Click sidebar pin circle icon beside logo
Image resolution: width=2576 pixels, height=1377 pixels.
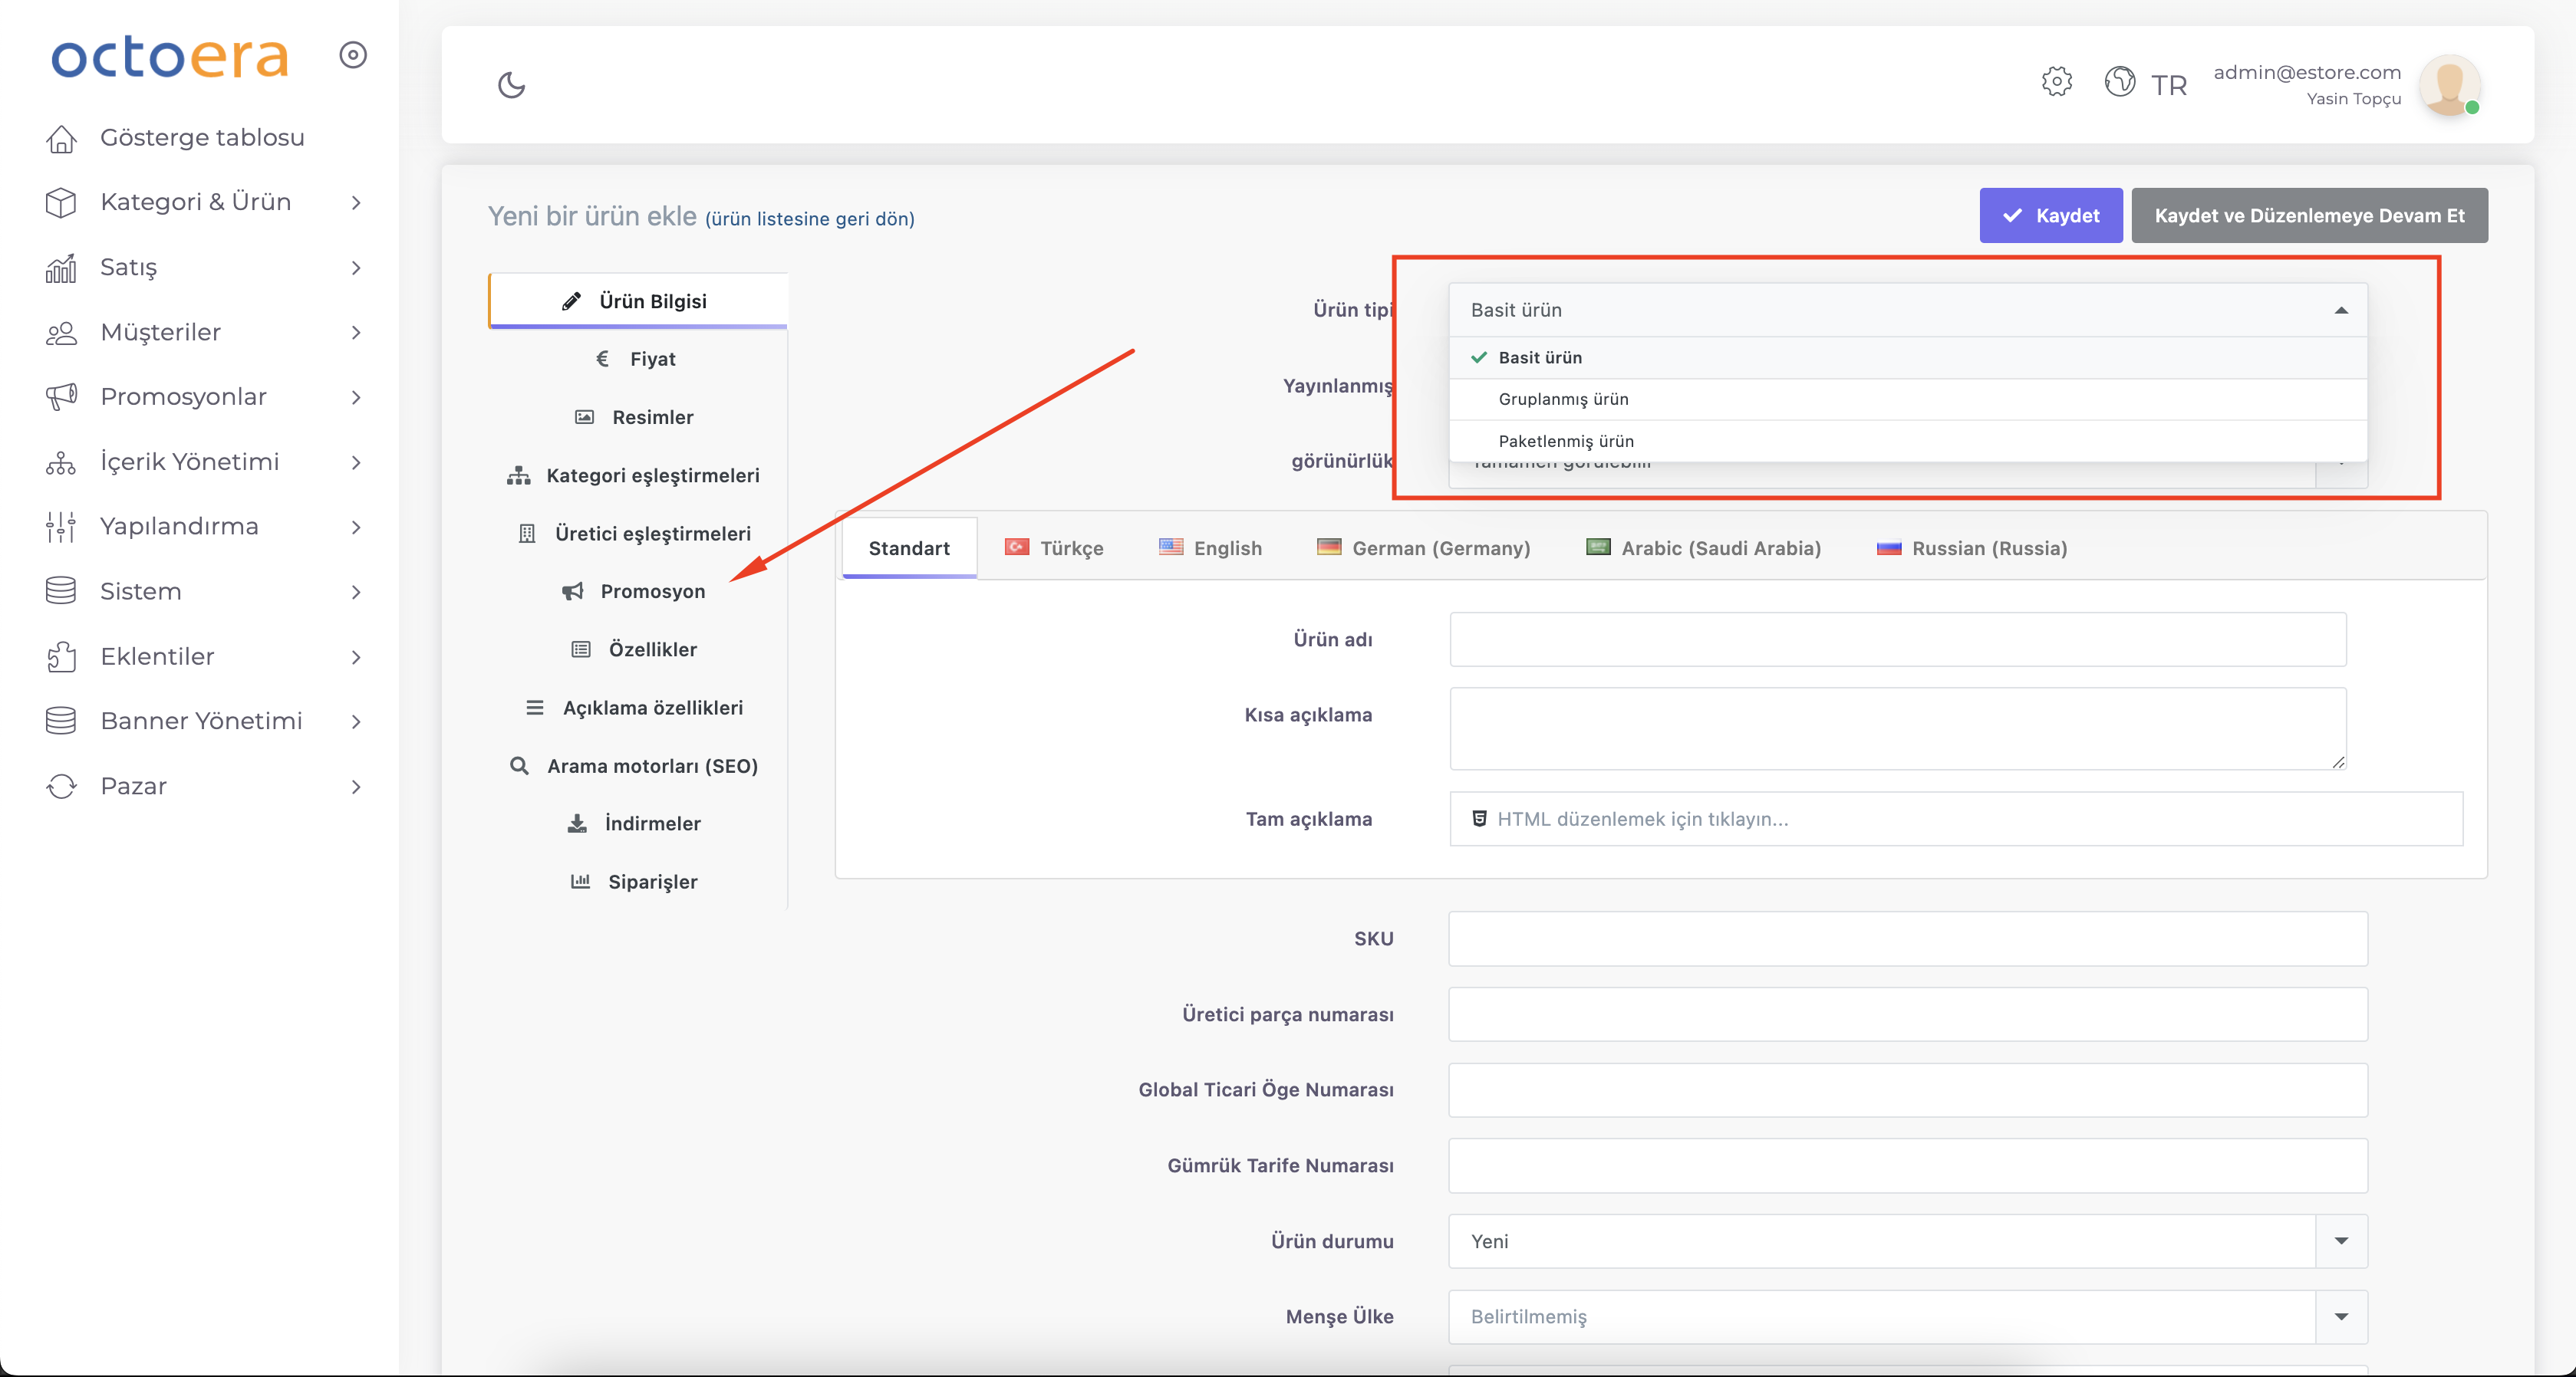tap(353, 55)
